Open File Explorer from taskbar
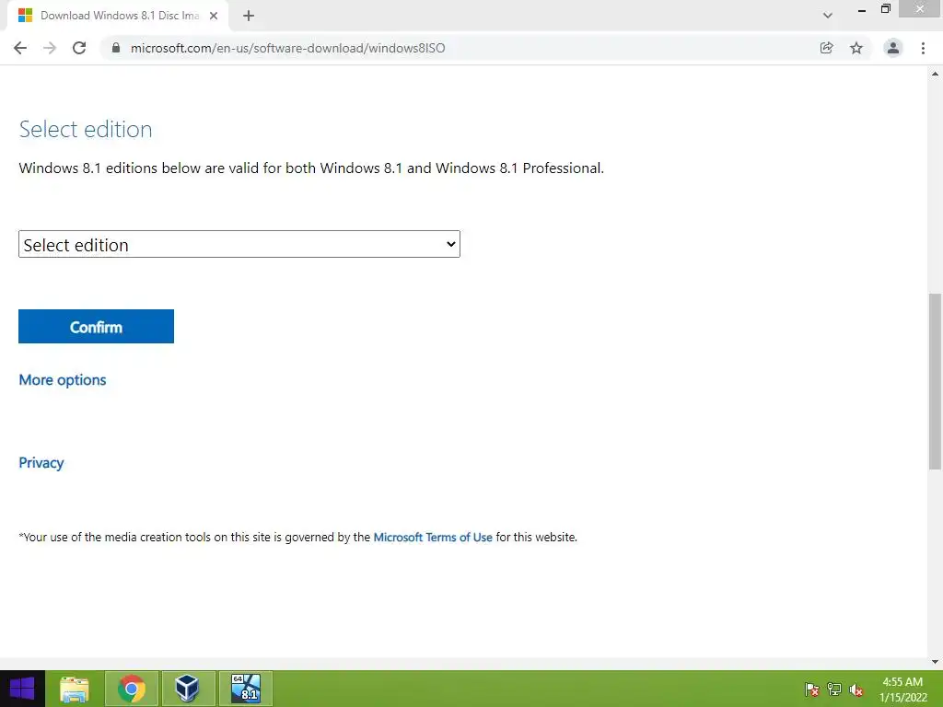 pyautogui.click(x=75, y=689)
